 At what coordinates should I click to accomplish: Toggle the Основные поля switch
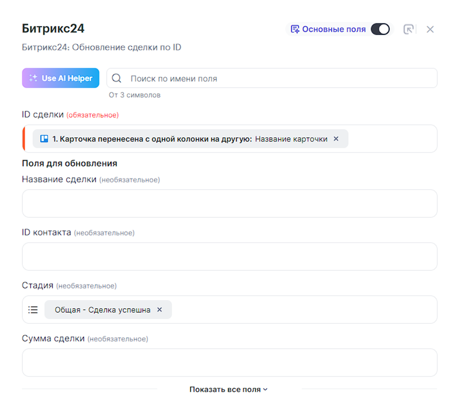click(x=380, y=29)
